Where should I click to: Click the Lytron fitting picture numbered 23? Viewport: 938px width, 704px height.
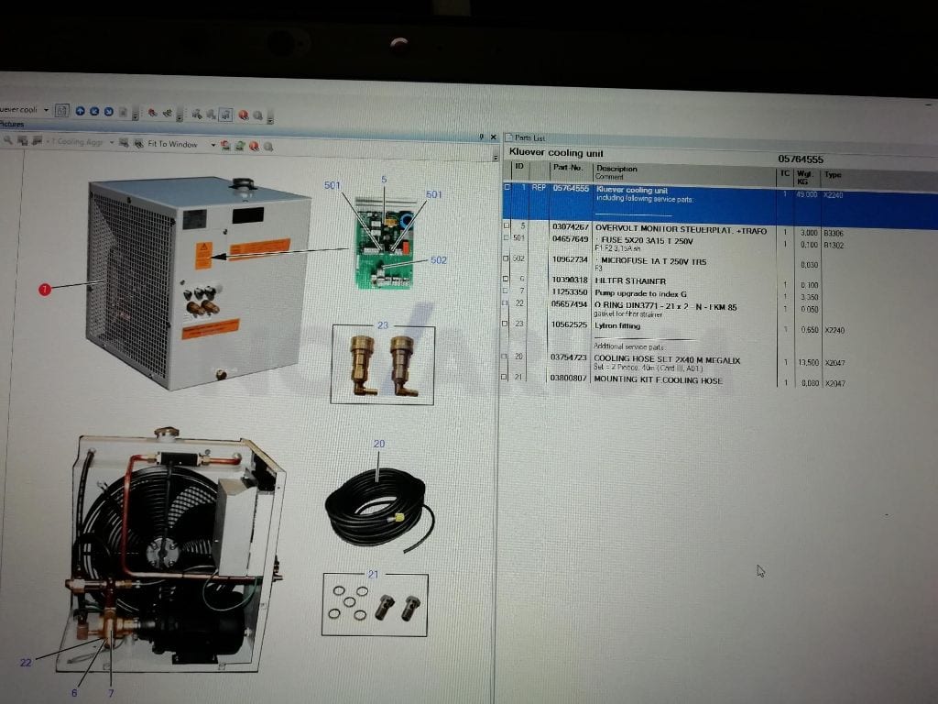click(x=382, y=365)
